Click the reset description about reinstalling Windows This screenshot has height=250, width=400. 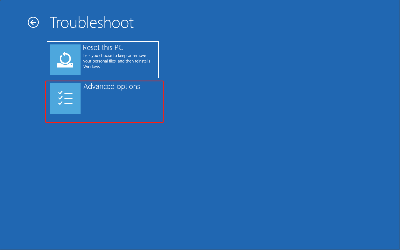[117, 61]
